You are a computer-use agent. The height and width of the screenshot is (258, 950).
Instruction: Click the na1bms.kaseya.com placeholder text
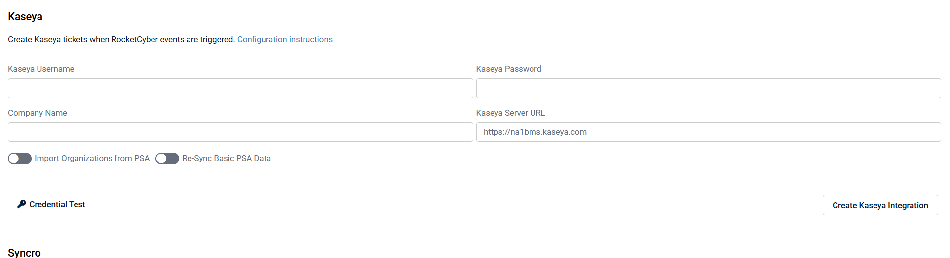535,132
